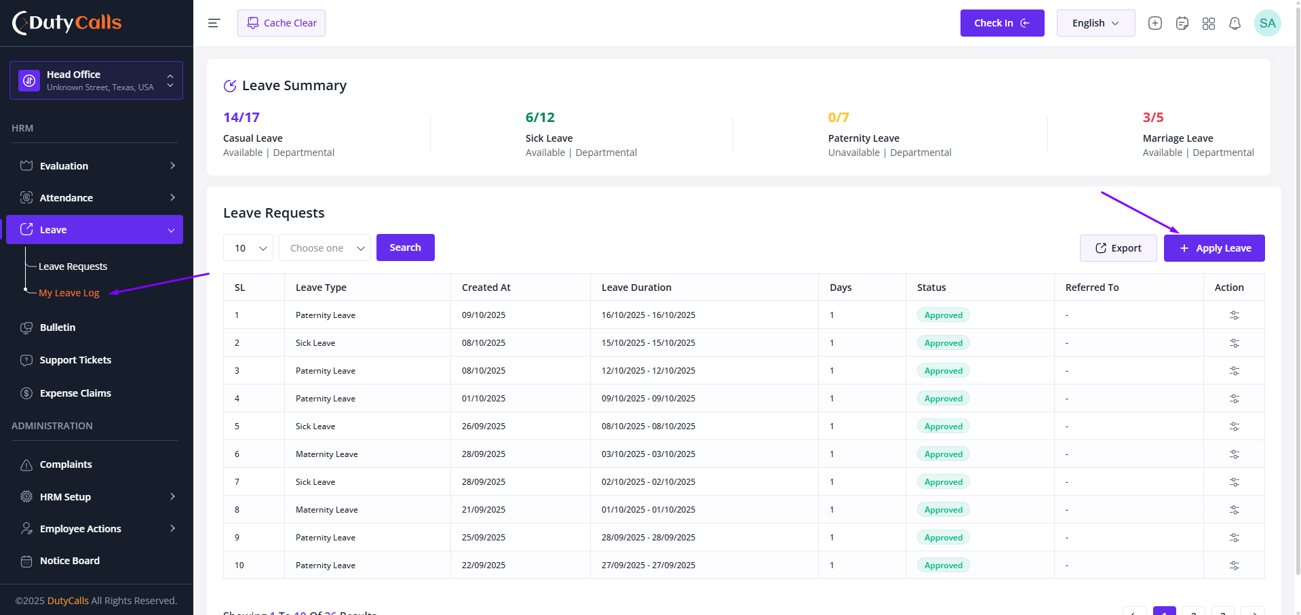The width and height of the screenshot is (1301, 615).
Task: Open the messages icon in top bar
Action: (x=1182, y=23)
